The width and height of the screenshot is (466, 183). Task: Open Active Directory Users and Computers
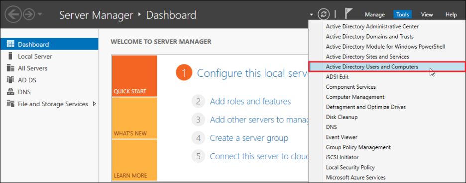[387, 67]
